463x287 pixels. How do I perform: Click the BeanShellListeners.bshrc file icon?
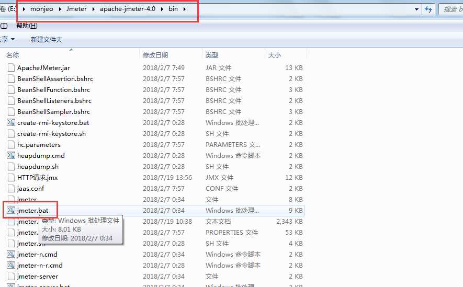[11, 100]
